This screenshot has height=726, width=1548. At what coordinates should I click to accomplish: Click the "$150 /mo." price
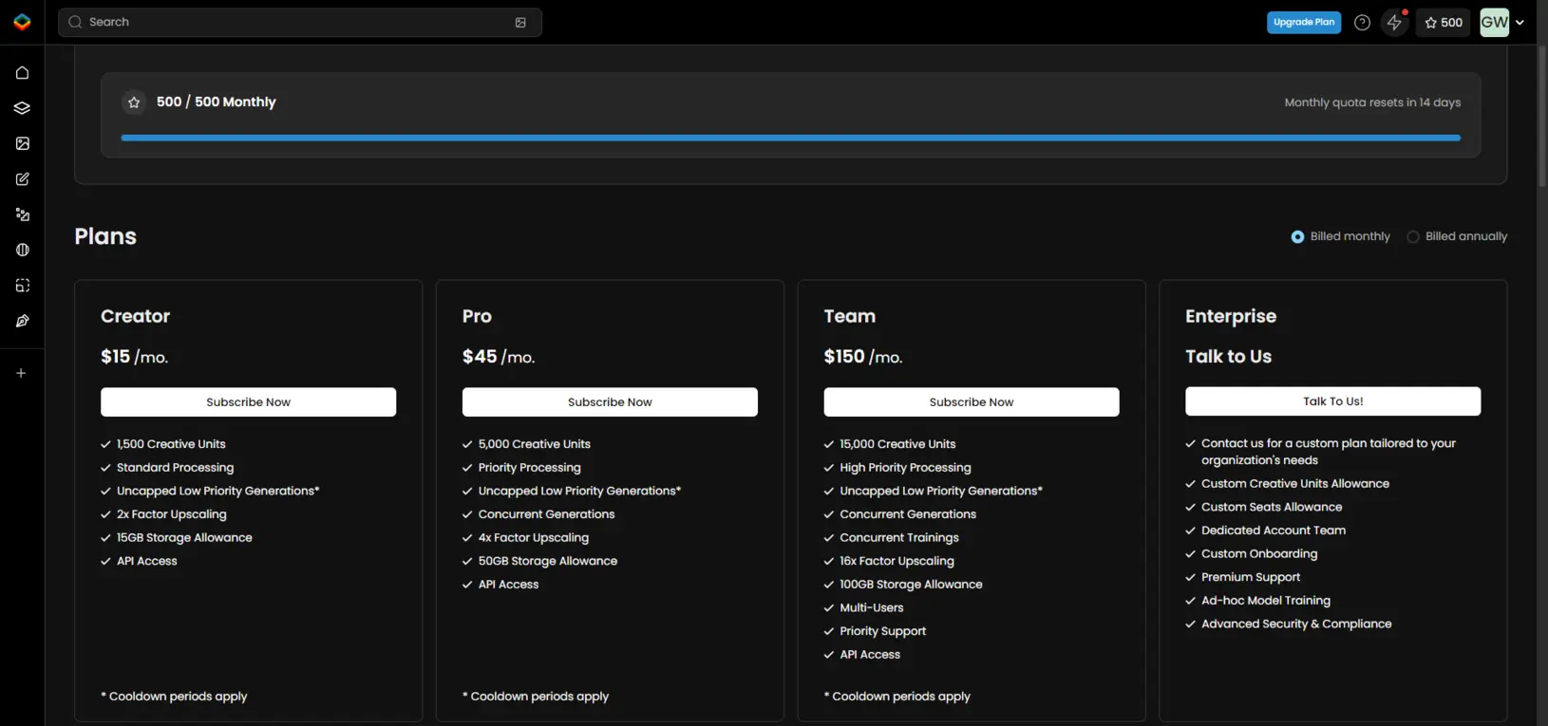point(863,357)
